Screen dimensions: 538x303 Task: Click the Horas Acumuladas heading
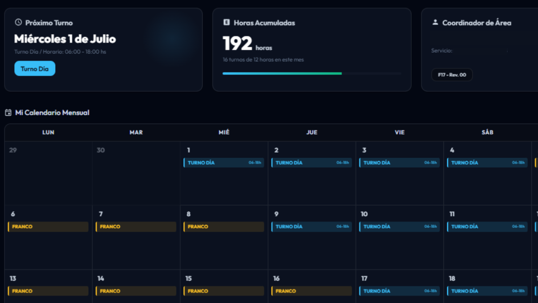click(x=264, y=23)
